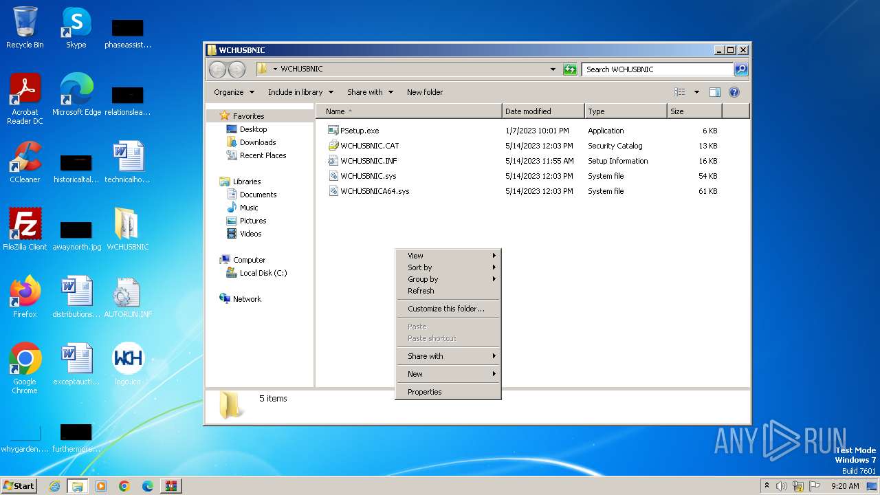Open CCleaner desktop shortcut

pos(25,162)
